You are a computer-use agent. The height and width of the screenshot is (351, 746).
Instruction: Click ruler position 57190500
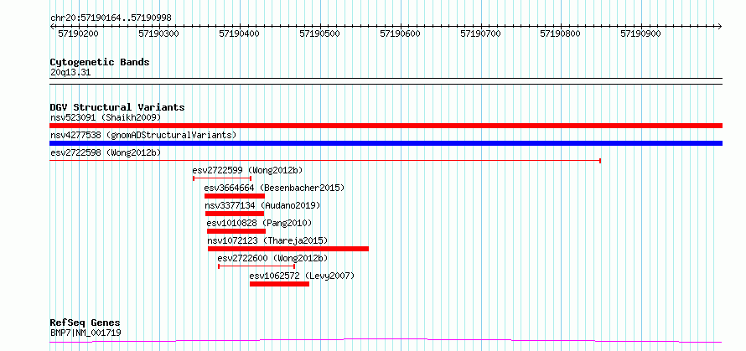(319, 34)
